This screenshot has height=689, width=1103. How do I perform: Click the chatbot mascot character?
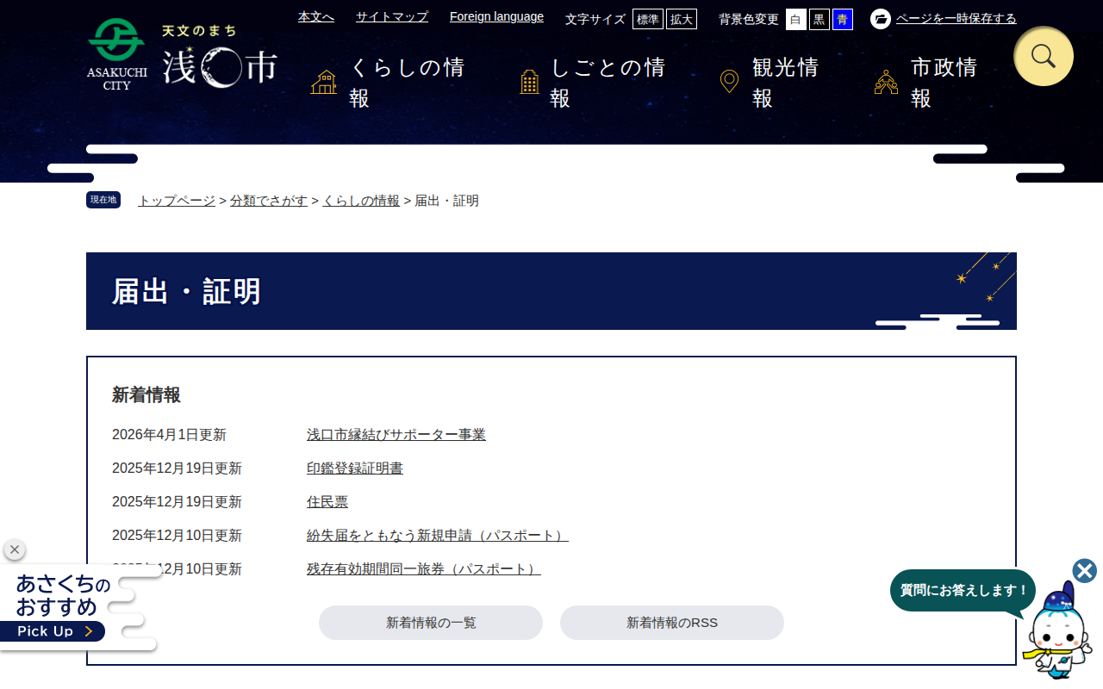[x=1058, y=632]
